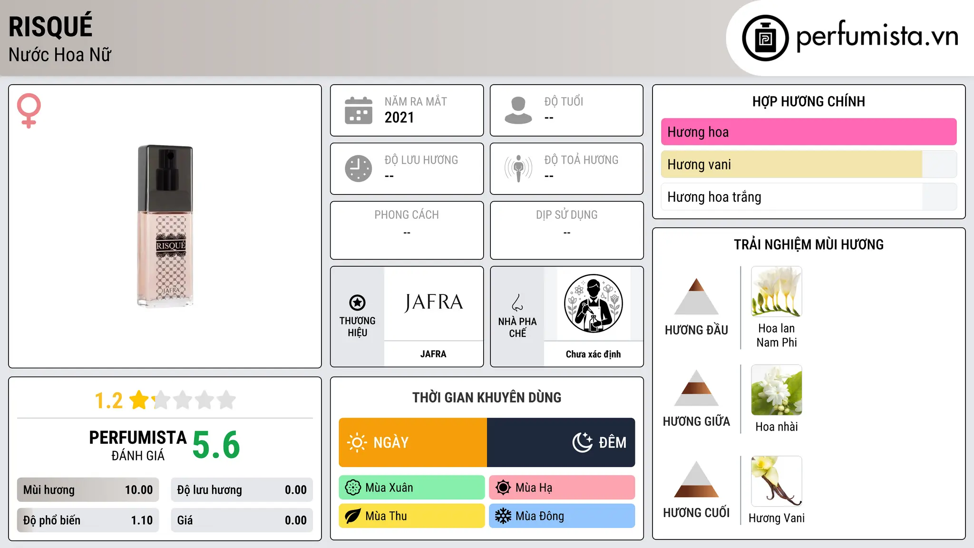Screen dimensions: 974x548
Task: Click the snowflake icon for Mùa Đông
Action: click(x=503, y=516)
